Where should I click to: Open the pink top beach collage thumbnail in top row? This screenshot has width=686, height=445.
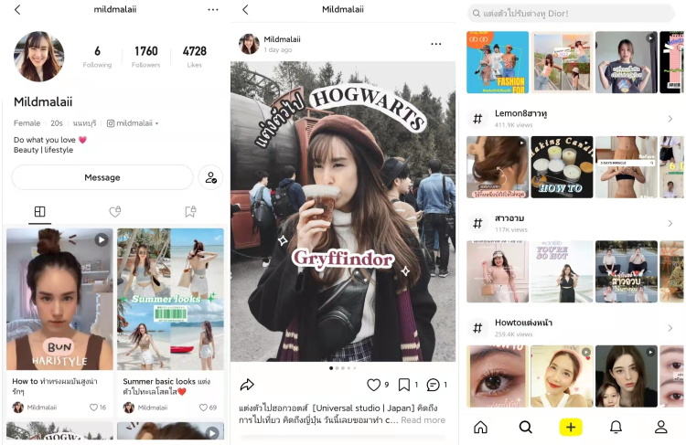click(x=562, y=62)
